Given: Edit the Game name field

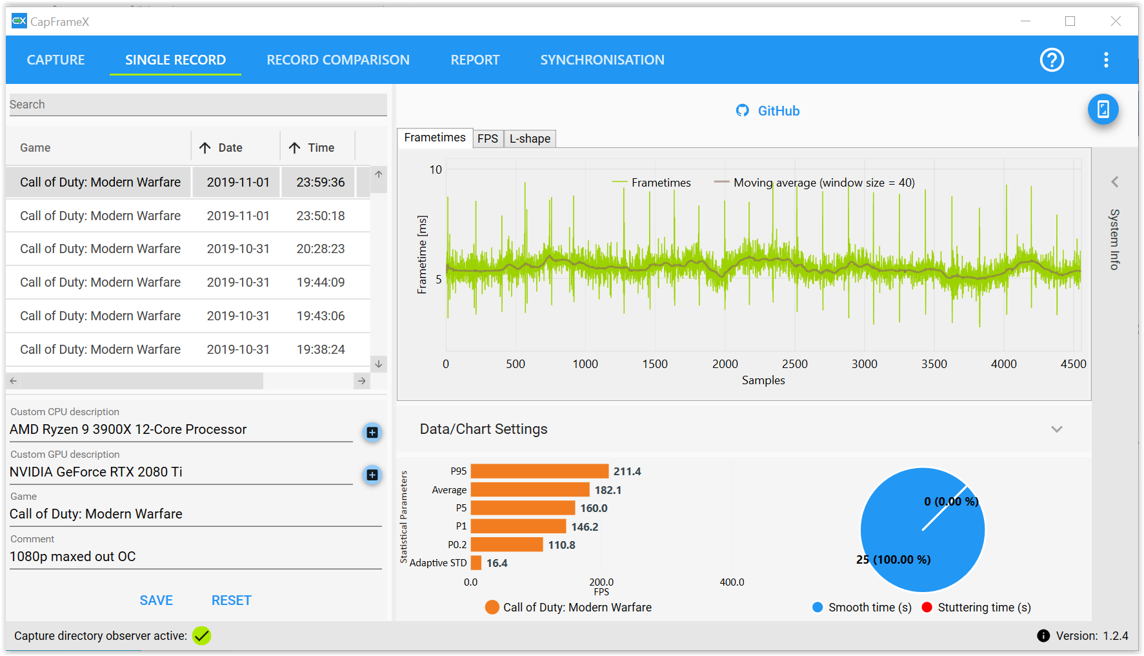Looking at the screenshot, I should tap(196, 514).
